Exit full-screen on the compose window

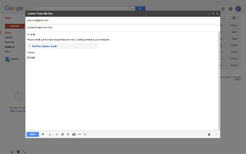pos(213,14)
